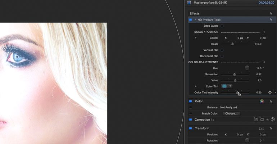
Task: Collapse the HD Proflare Tool disclosure triangle
Action: [196, 19]
